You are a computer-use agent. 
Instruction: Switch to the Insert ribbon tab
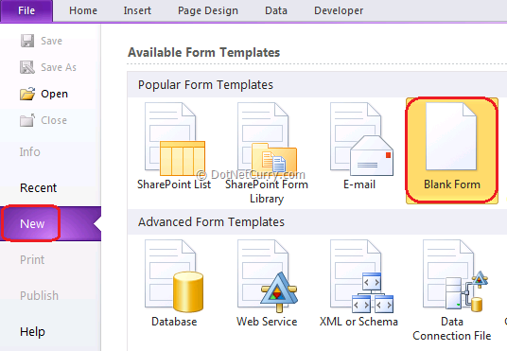point(137,10)
